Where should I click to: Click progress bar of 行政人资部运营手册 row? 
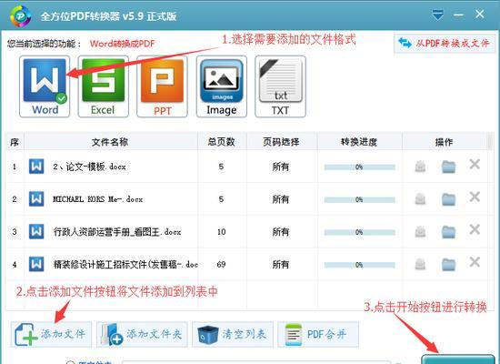[359, 232]
